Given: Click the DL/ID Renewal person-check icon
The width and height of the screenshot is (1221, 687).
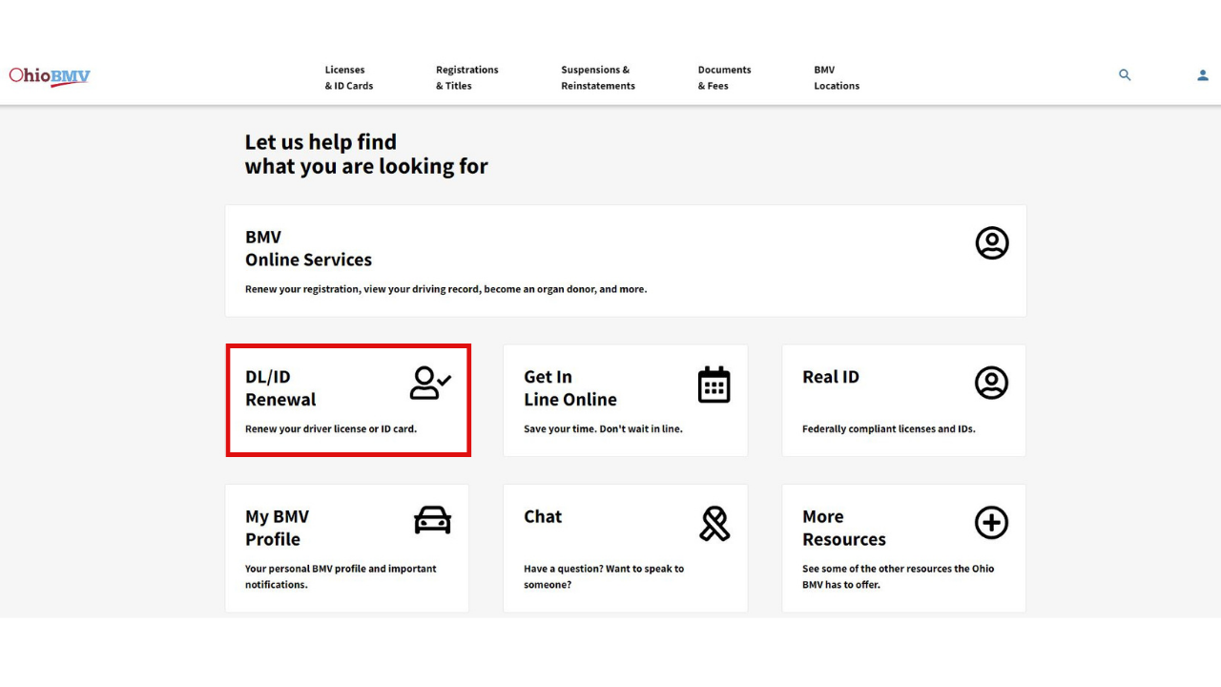Looking at the screenshot, I should click(430, 383).
